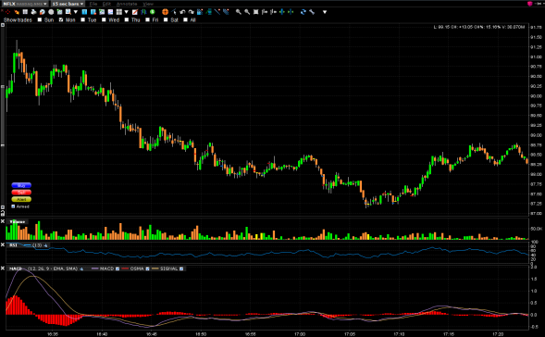545x337 pixels.
Task: Click the yellow Alert button
Action: coord(21,199)
